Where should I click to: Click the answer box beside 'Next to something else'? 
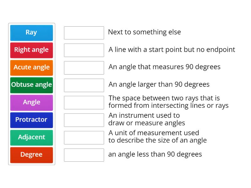point(84,33)
